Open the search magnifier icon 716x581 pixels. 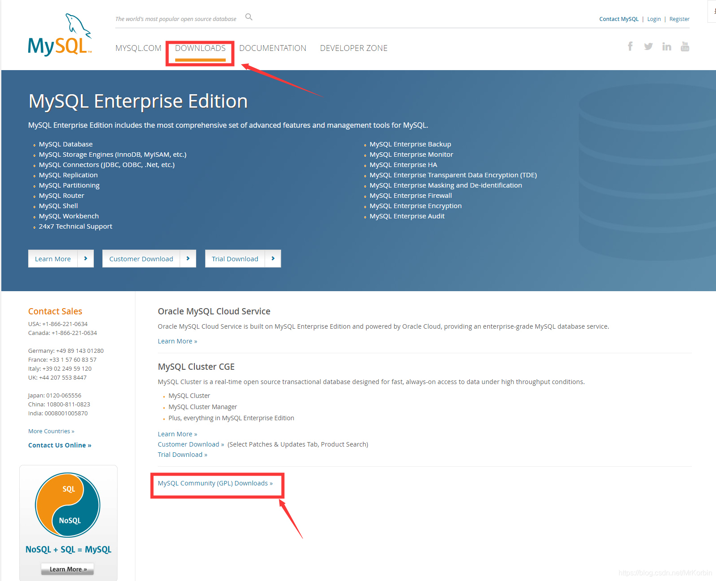pyautogui.click(x=249, y=17)
